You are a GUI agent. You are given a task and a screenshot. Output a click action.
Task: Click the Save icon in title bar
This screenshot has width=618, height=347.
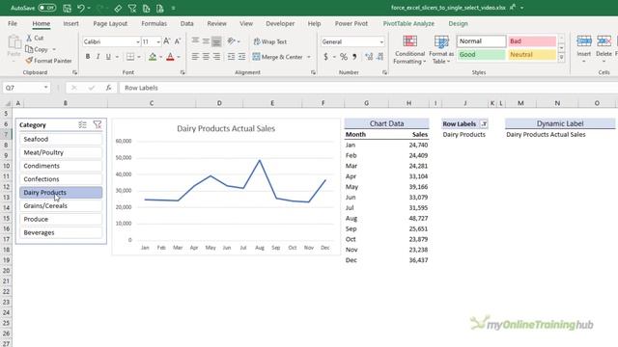pyautogui.click(x=67, y=8)
